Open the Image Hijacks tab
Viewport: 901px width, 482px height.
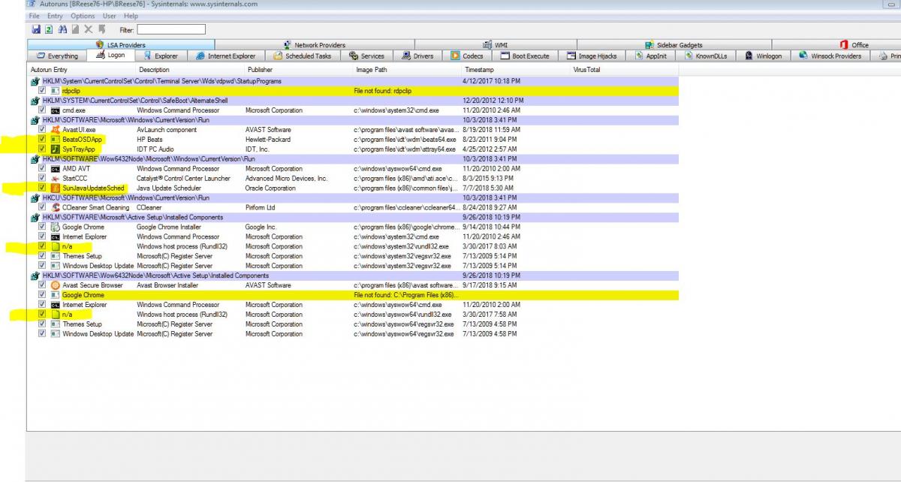[592, 56]
